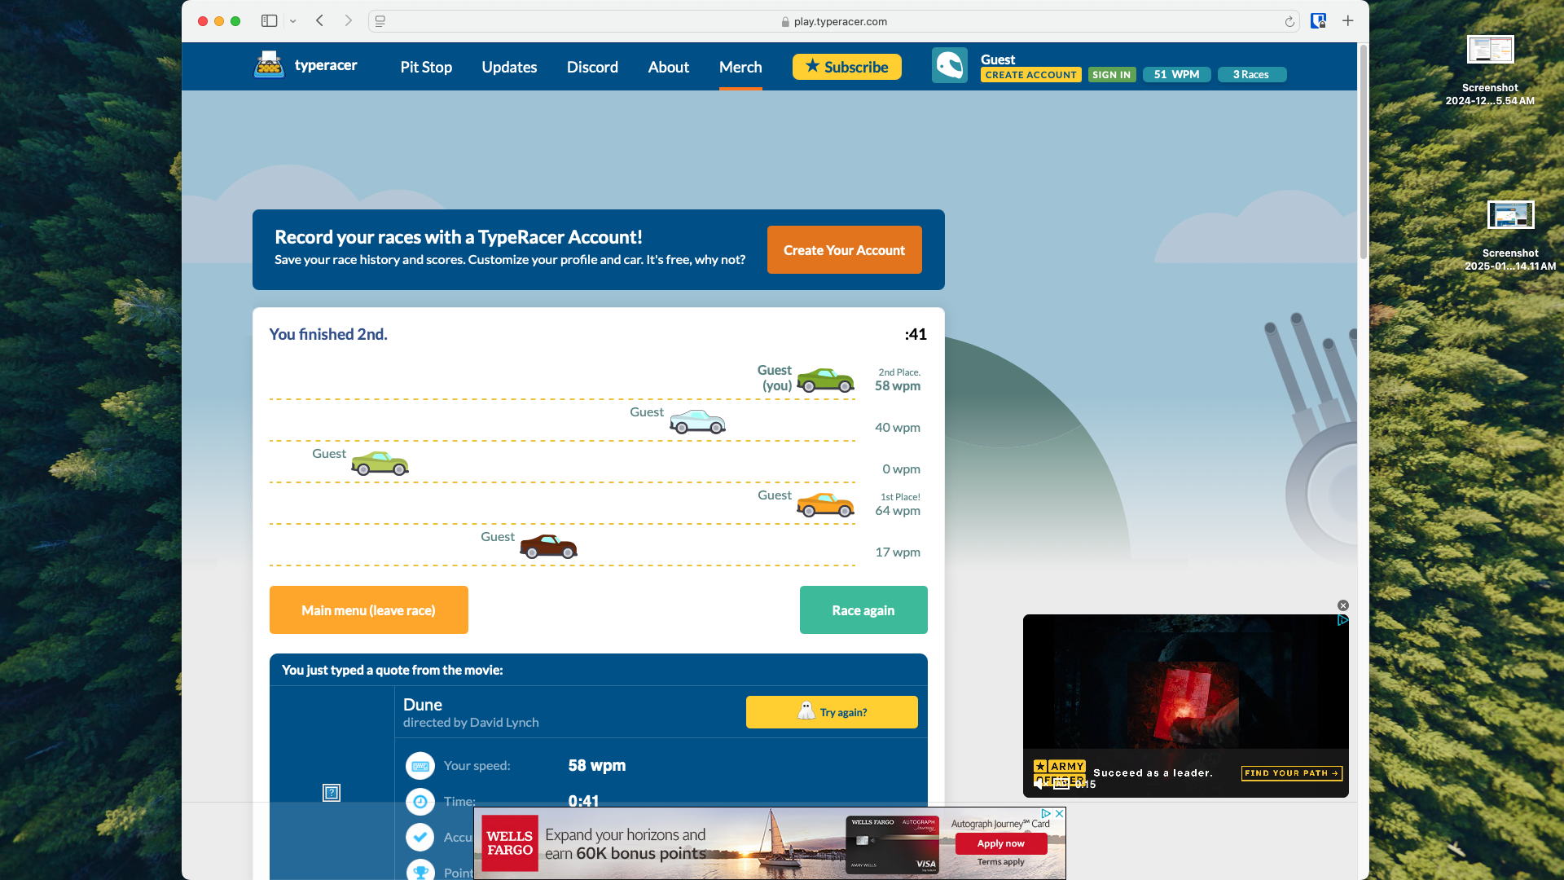
Task: Click the 64 wpm first place result
Action: click(898, 511)
